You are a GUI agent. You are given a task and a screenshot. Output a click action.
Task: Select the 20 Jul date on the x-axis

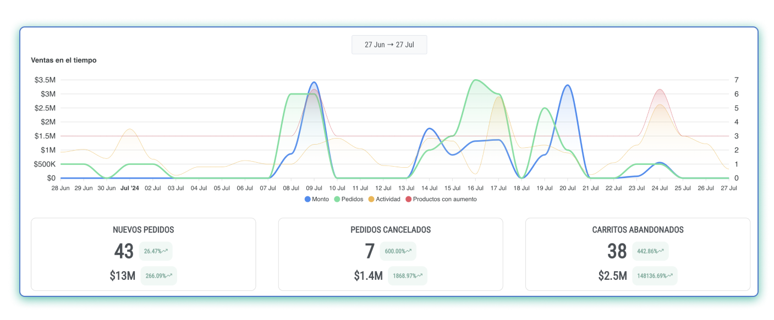click(x=568, y=188)
